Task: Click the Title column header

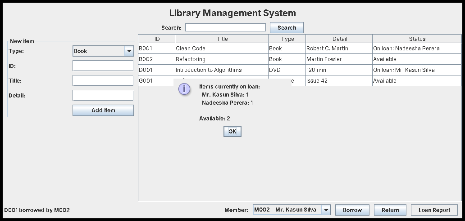Action: point(222,39)
